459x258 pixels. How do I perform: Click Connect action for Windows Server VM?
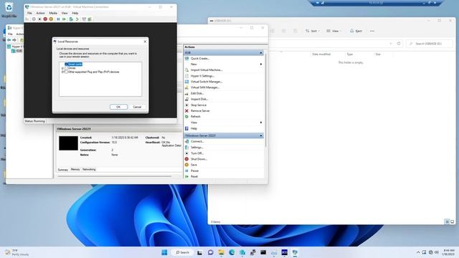(197, 141)
